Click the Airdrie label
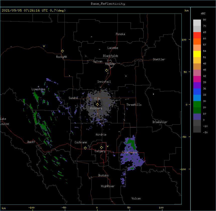 [101, 135]
